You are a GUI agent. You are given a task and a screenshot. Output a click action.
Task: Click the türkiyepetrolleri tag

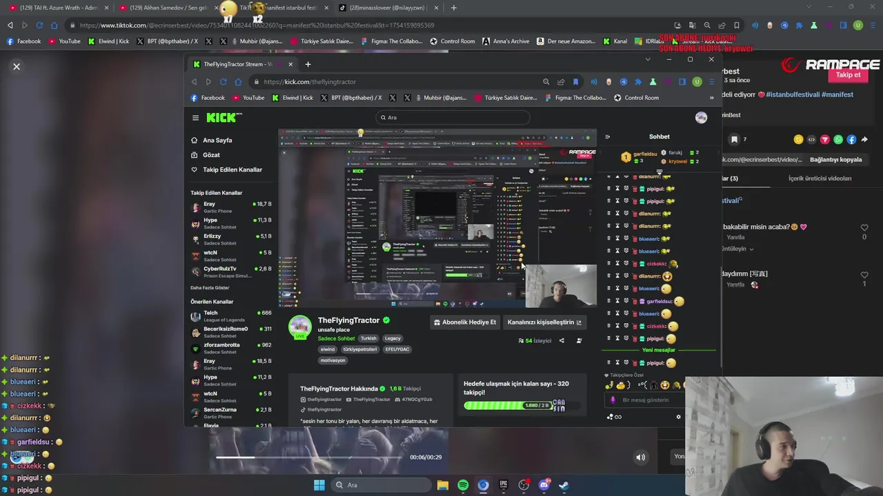click(360, 349)
